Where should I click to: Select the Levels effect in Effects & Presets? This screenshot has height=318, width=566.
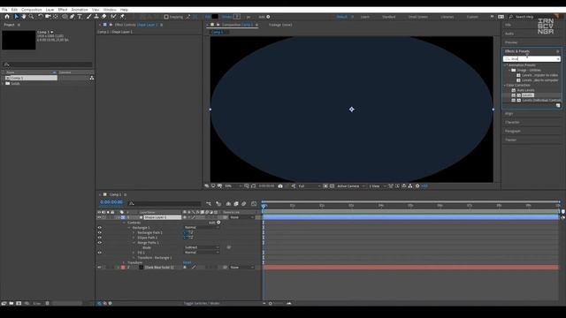(527, 95)
